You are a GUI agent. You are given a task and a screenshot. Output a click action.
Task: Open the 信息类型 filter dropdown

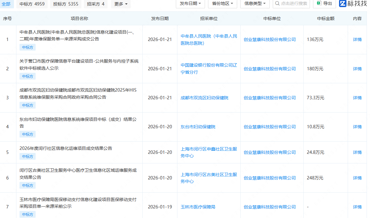[x=255, y=3]
